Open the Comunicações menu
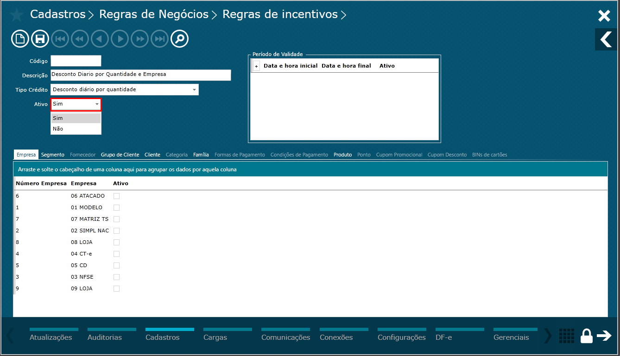This screenshot has width=620, height=356. (x=286, y=335)
